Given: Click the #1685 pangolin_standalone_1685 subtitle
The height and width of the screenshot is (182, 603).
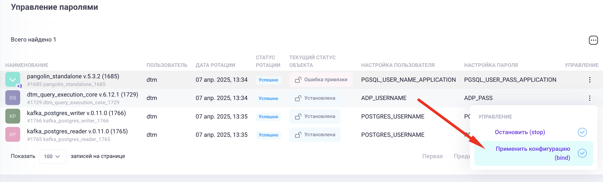Looking at the screenshot, I should 66,84.
